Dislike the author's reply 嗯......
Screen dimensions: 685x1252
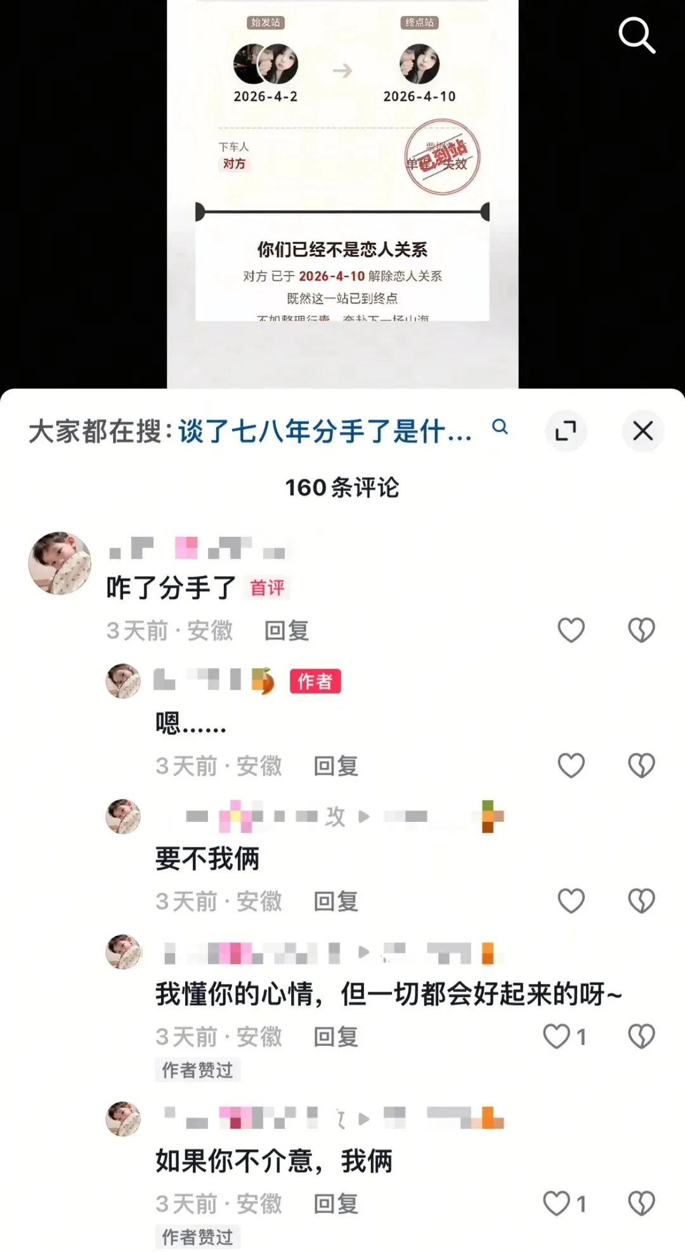(x=641, y=765)
